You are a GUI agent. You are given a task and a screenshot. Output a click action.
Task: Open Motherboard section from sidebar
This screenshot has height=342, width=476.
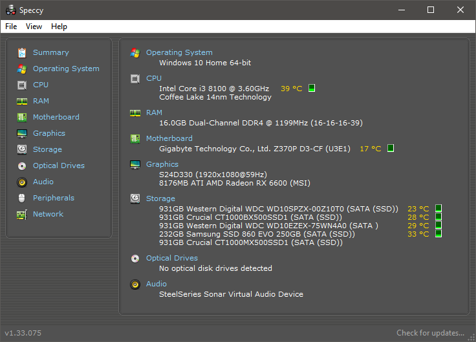[56, 117]
